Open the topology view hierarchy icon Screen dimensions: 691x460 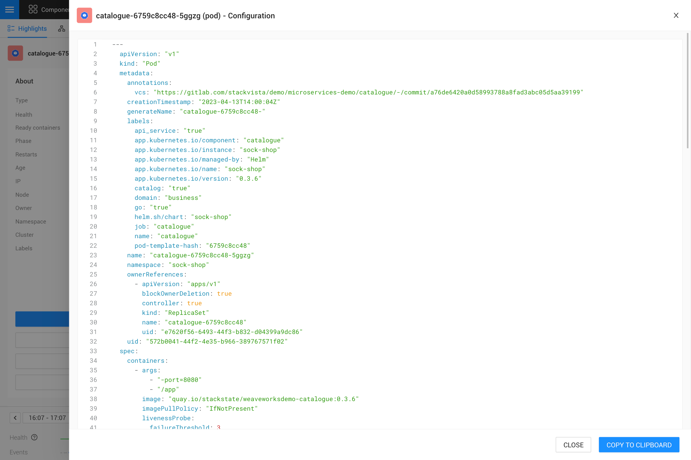tap(62, 28)
